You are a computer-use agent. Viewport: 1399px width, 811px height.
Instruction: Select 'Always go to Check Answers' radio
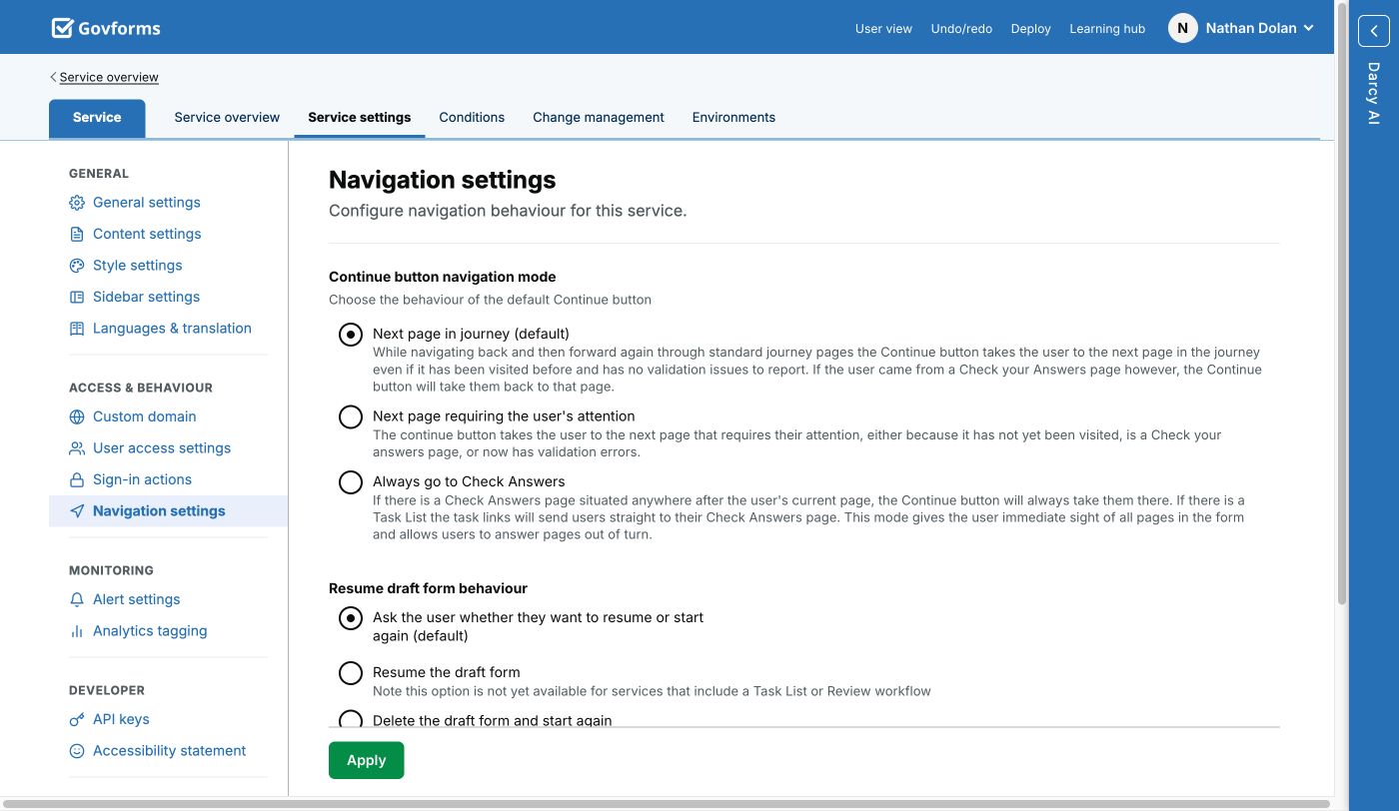click(x=351, y=482)
